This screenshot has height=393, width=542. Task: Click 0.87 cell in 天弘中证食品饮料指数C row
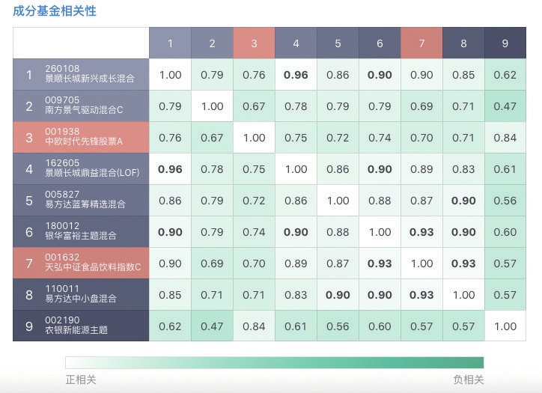click(x=338, y=263)
